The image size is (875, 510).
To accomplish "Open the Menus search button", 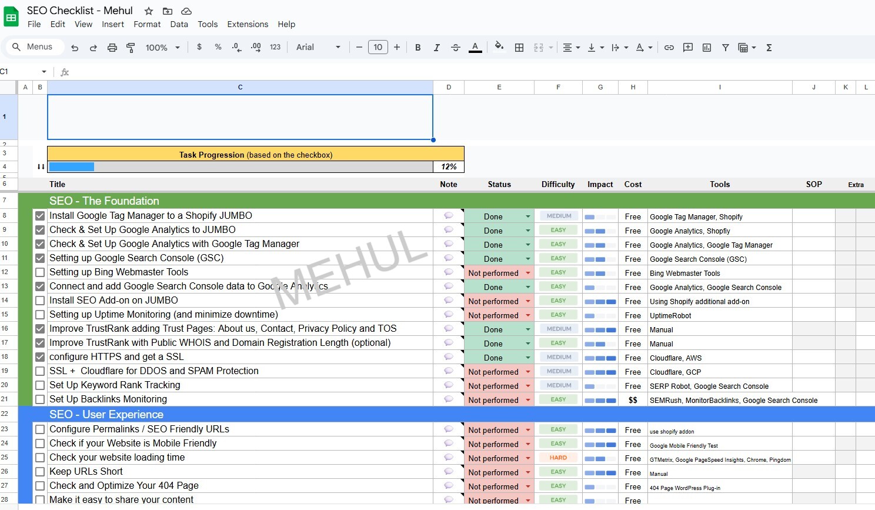I will point(34,46).
